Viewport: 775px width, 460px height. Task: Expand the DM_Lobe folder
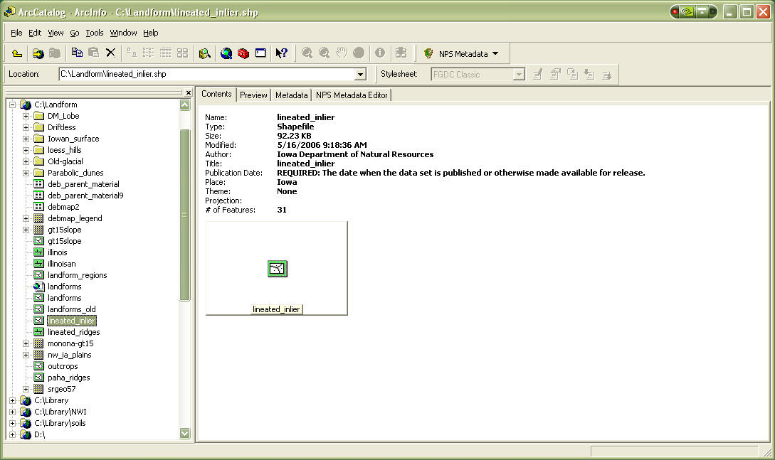point(26,116)
